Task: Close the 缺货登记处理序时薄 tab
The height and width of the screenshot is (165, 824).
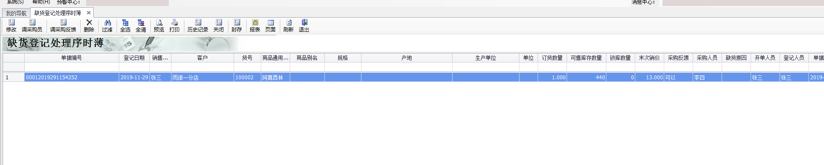Action: [x=89, y=13]
